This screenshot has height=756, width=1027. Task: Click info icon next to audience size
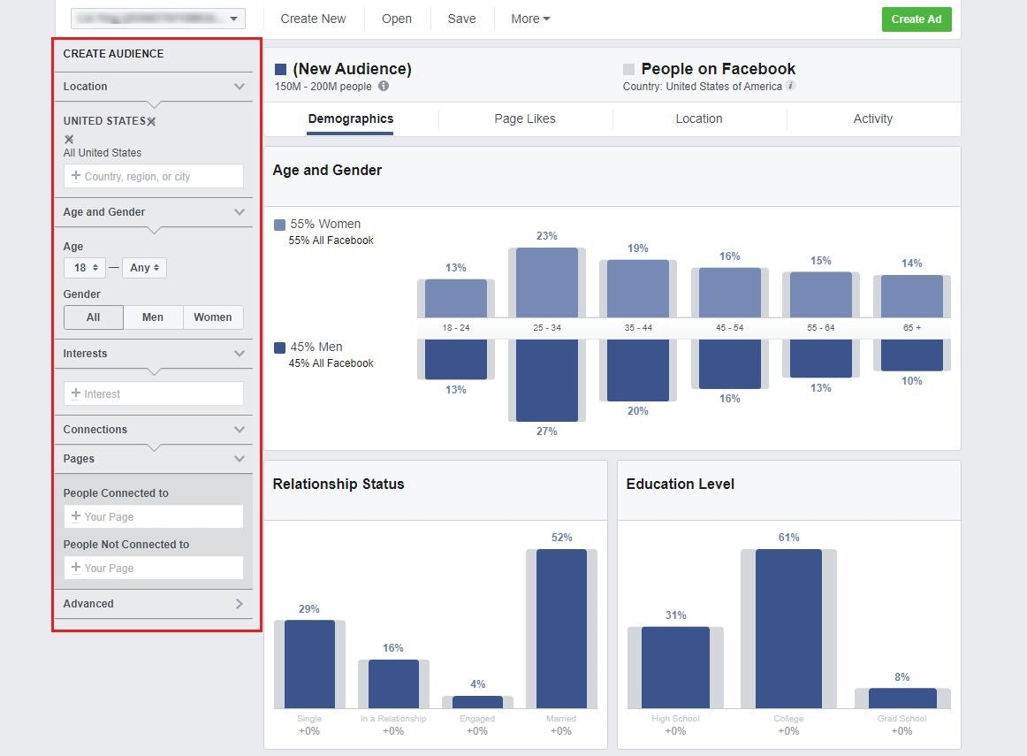(384, 87)
